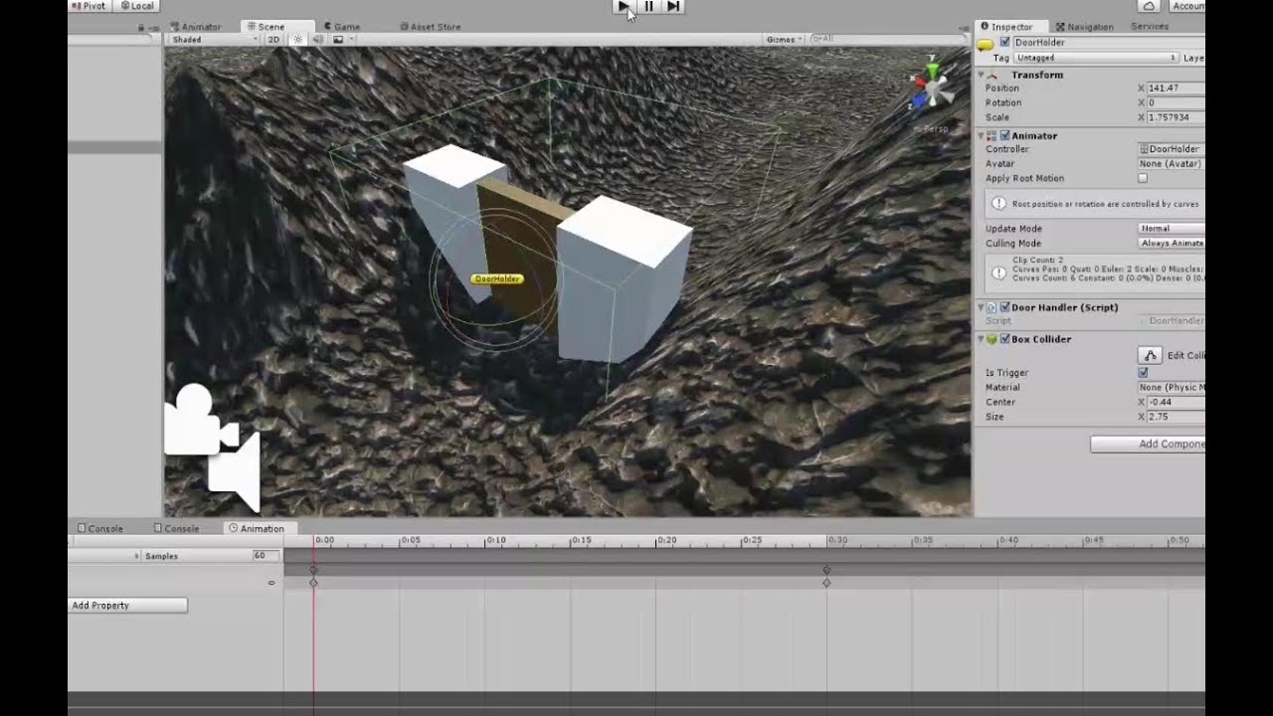Click the Step forward button
Screen dimensions: 1273x716
(x=673, y=6)
